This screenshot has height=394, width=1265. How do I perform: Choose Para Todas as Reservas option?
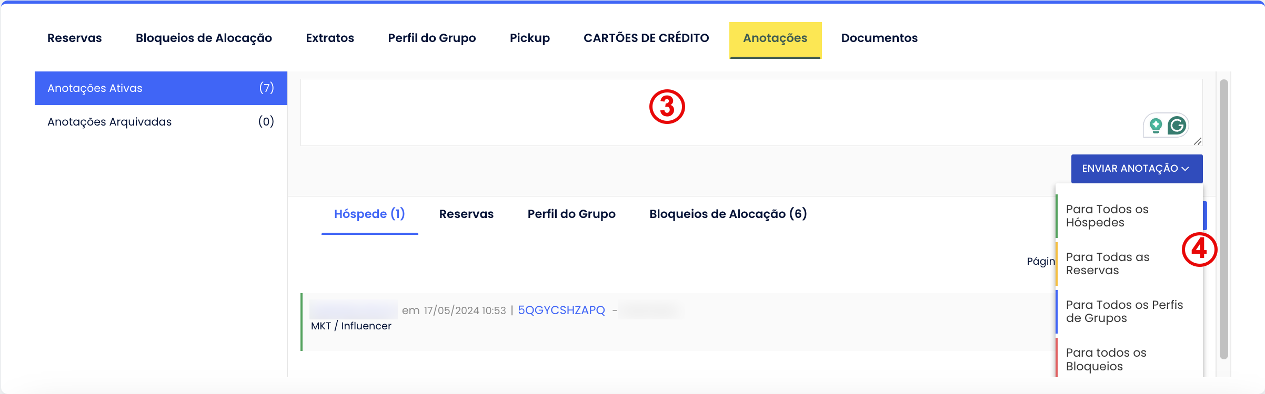pyautogui.click(x=1107, y=264)
